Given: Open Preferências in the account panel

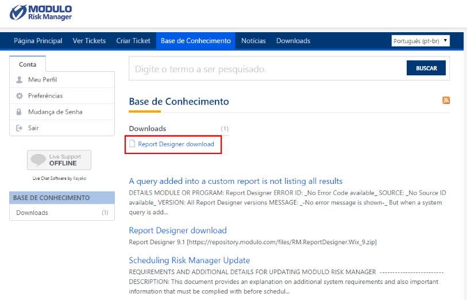Looking at the screenshot, I should [45, 95].
